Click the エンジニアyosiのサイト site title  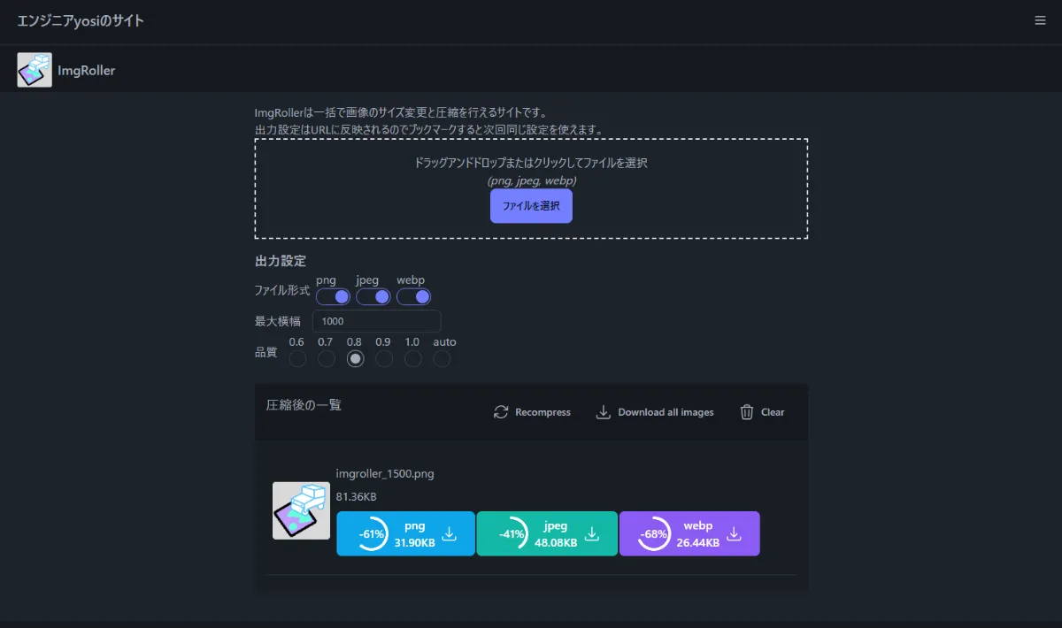click(x=81, y=20)
